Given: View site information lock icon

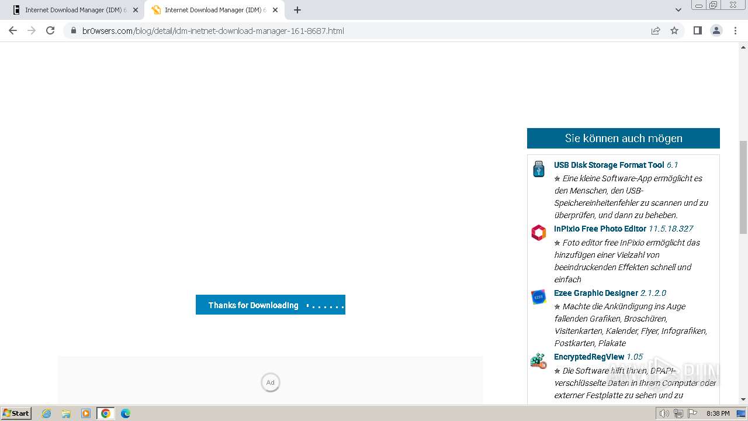Looking at the screenshot, I should tap(73, 30).
